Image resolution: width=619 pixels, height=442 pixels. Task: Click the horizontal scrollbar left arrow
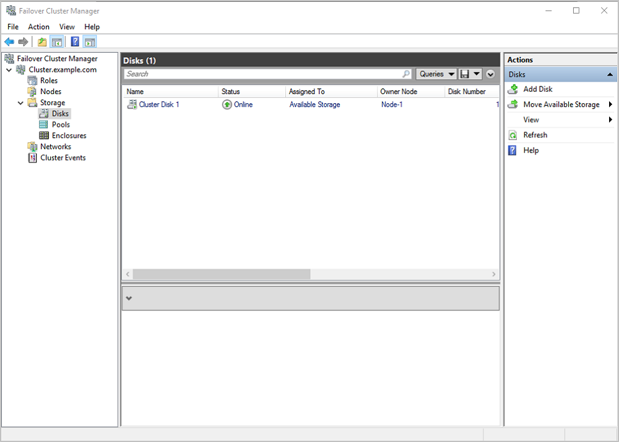(x=128, y=274)
